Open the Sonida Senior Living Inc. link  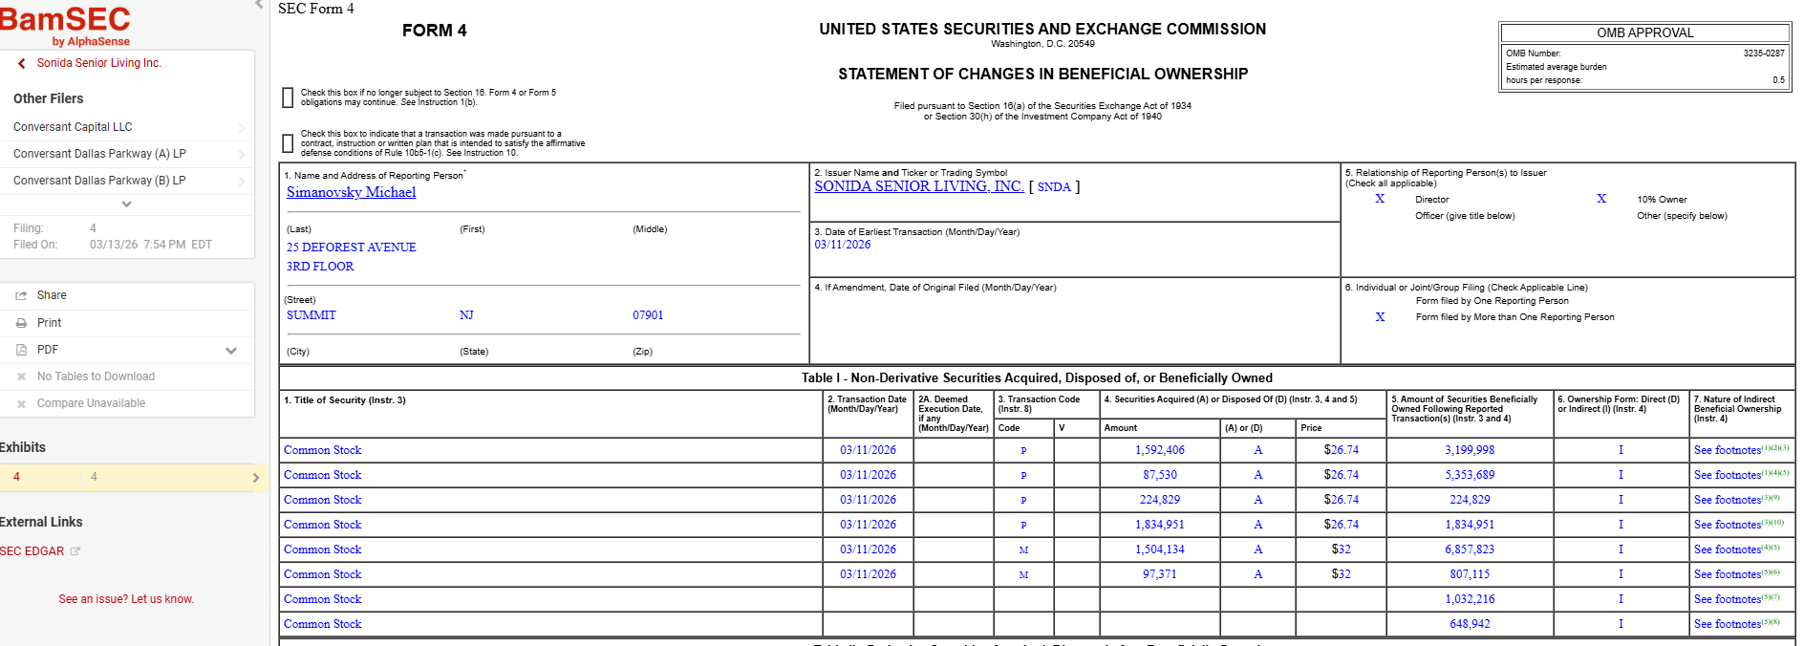(99, 63)
